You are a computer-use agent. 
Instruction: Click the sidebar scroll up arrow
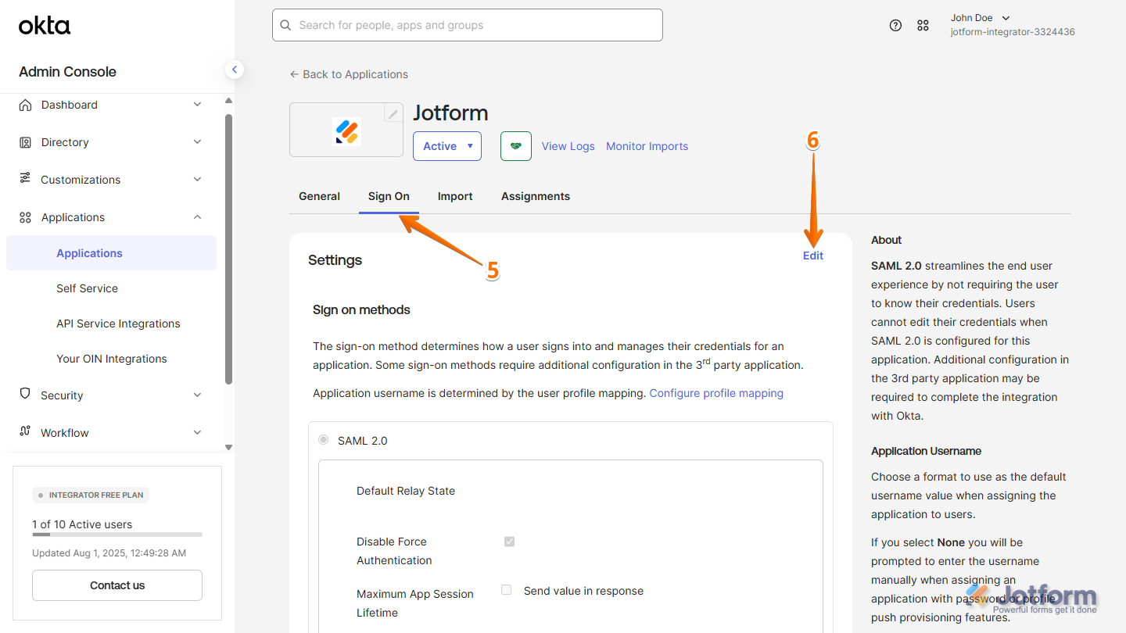228,101
